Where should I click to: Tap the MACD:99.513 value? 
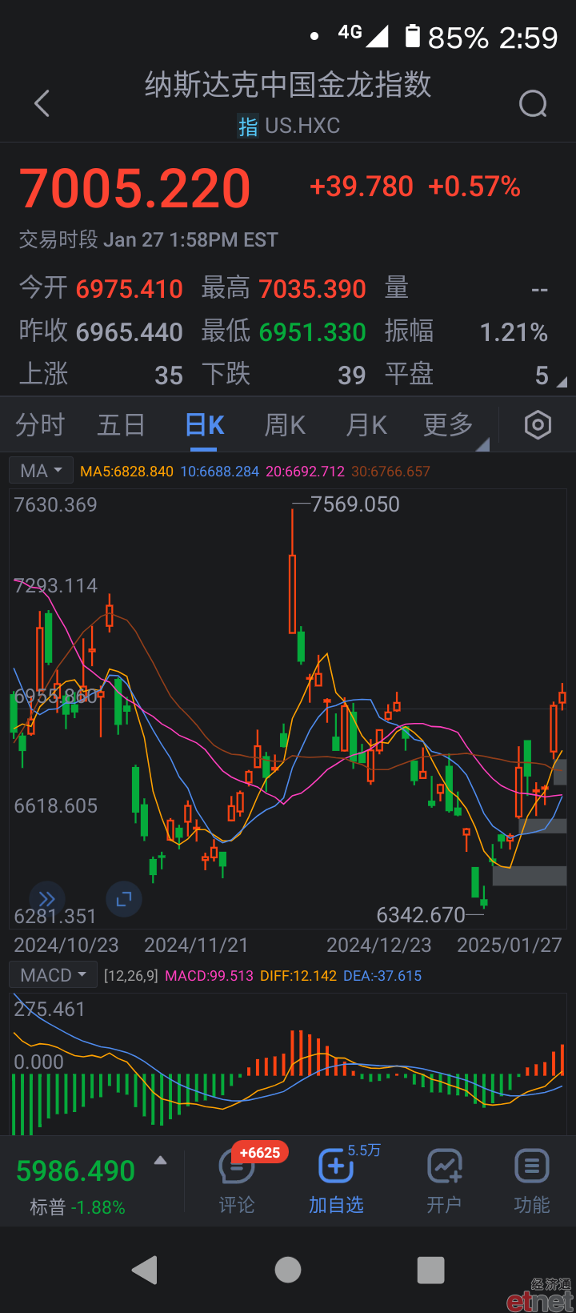tap(209, 976)
